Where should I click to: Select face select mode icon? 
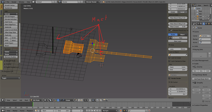click(82, 100)
